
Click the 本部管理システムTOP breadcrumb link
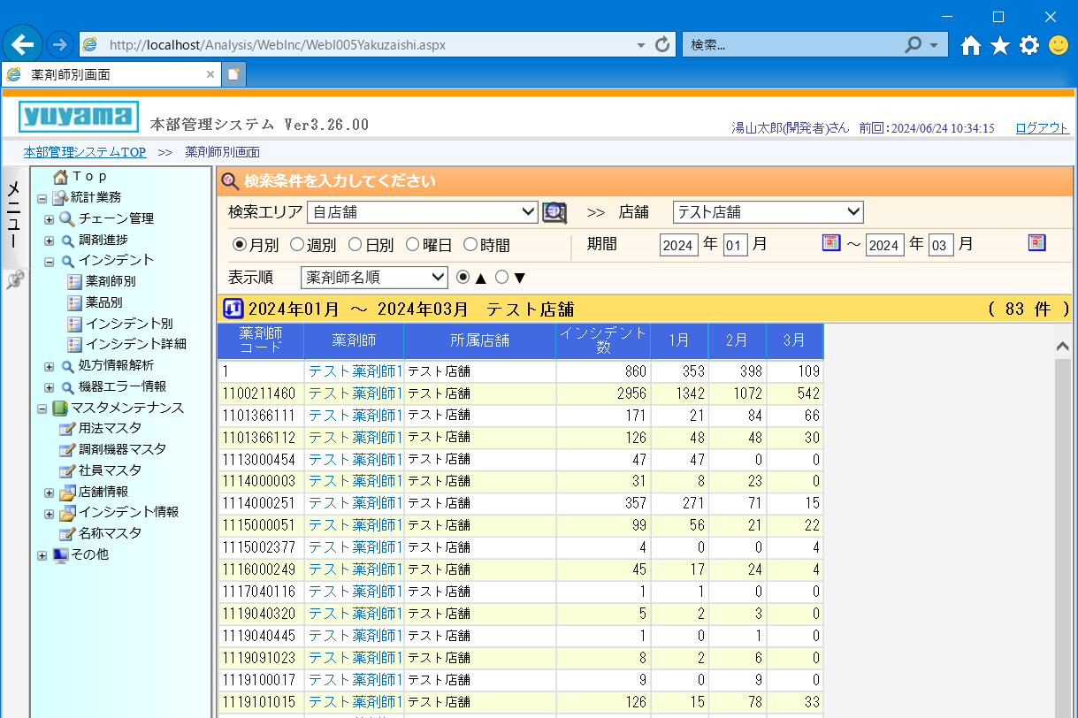coord(85,152)
